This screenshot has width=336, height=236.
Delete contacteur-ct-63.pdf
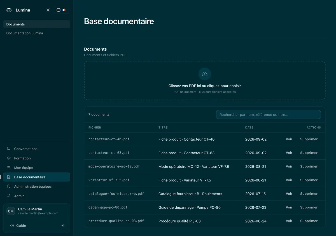[309, 153]
